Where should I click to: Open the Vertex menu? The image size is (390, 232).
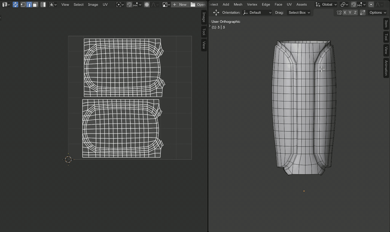point(252,4)
